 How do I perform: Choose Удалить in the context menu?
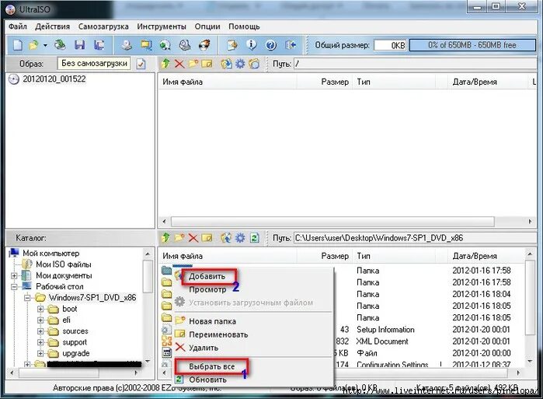click(204, 348)
